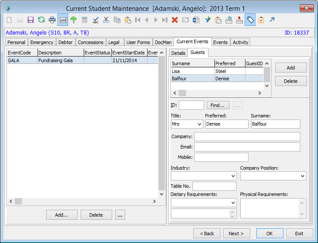Click the purple Save disk icon
Image resolution: width=318 pixels, height=243 pixels.
(31, 20)
